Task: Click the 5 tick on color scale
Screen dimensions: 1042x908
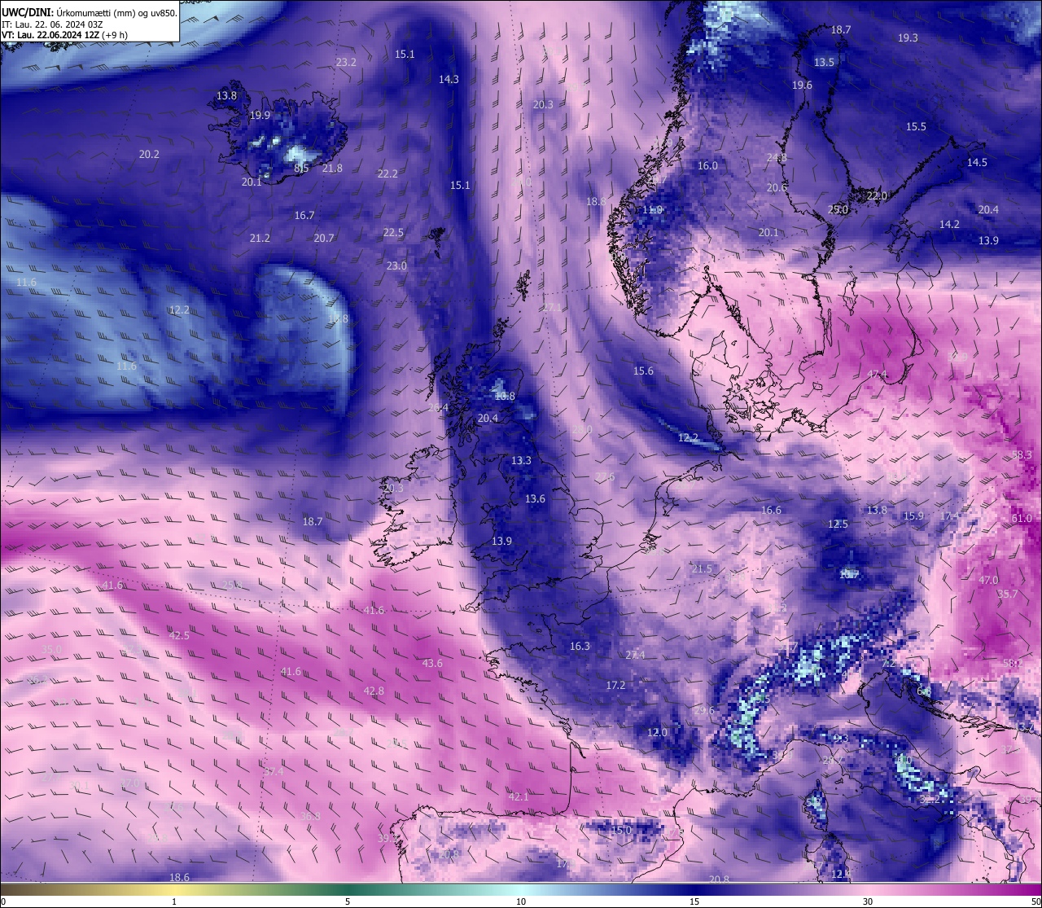Action: tap(348, 901)
